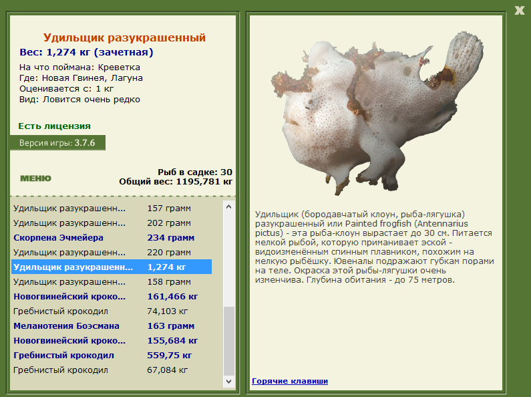Image resolution: width=531 pixels, height=397 pixels.
Task: Select Меланотения Боэсмана 163 грамм entry
Action: pyautogui.click(x=112, y=326)
